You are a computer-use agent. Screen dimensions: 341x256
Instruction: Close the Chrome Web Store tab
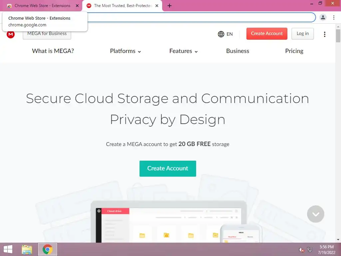coord(77,6)
